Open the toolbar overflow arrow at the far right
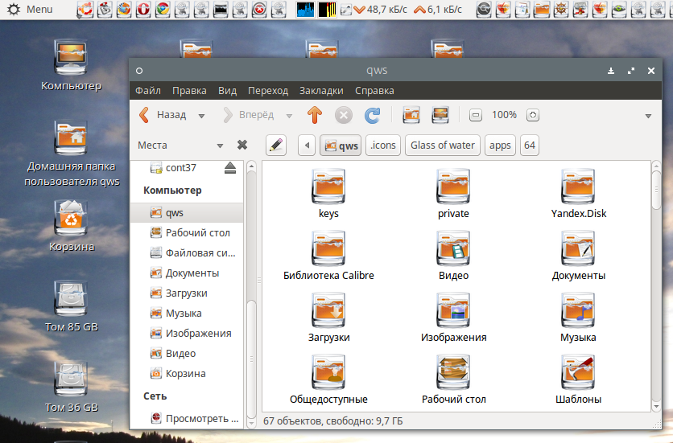This screenshot has width=673, height=443. [x=648, y=116]
